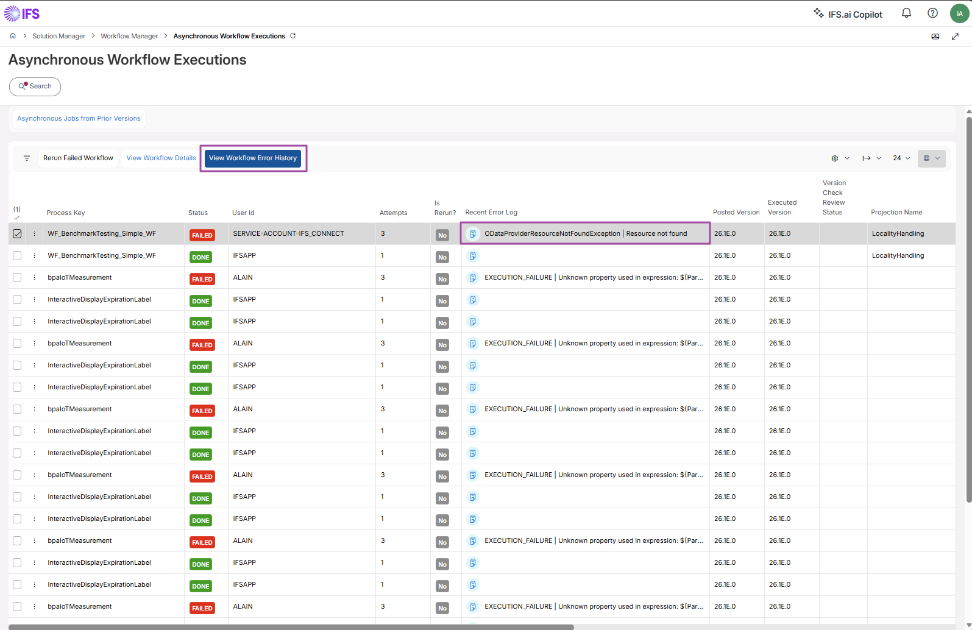Go to home via breadcrumb icon

(x=13, y=36)
